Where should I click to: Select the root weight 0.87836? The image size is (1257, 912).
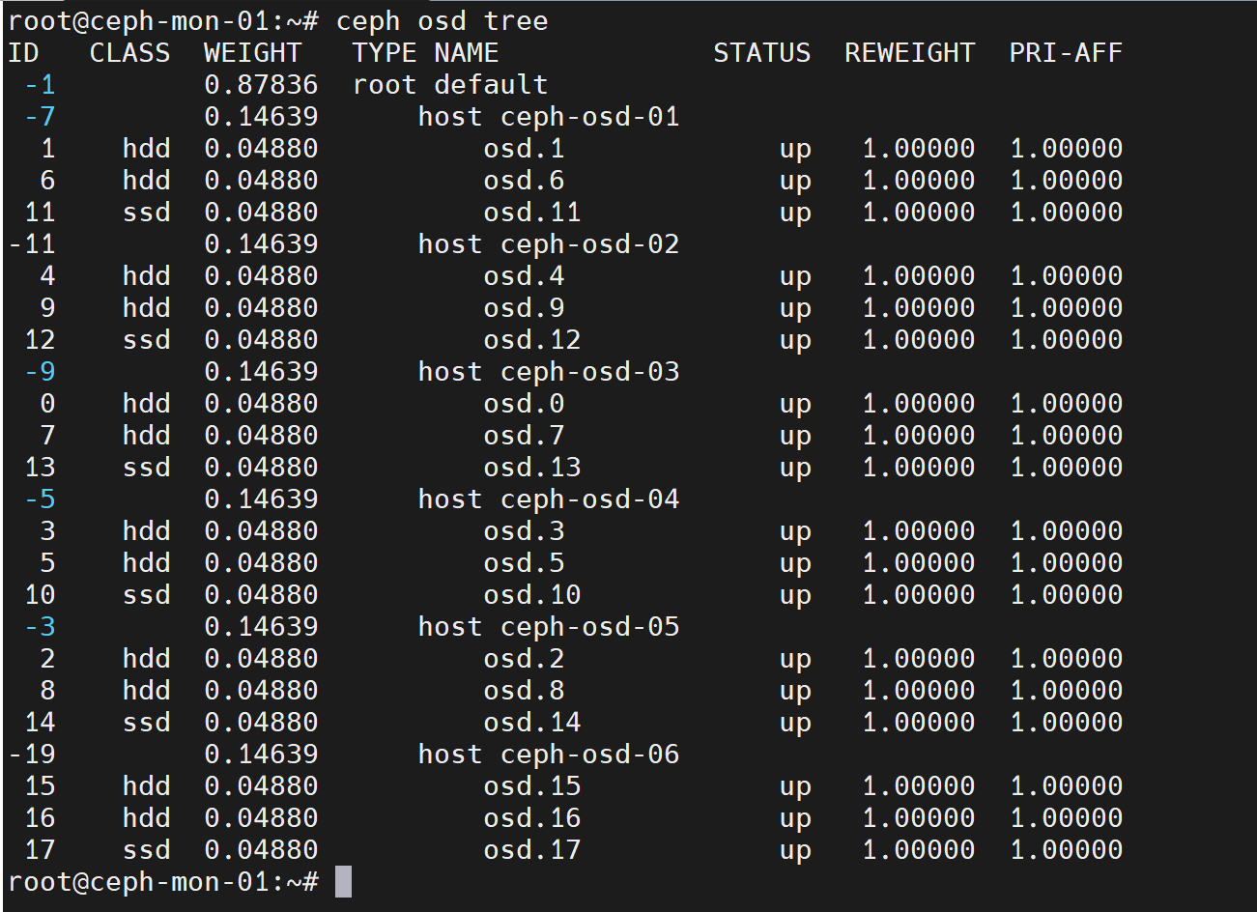261,84
